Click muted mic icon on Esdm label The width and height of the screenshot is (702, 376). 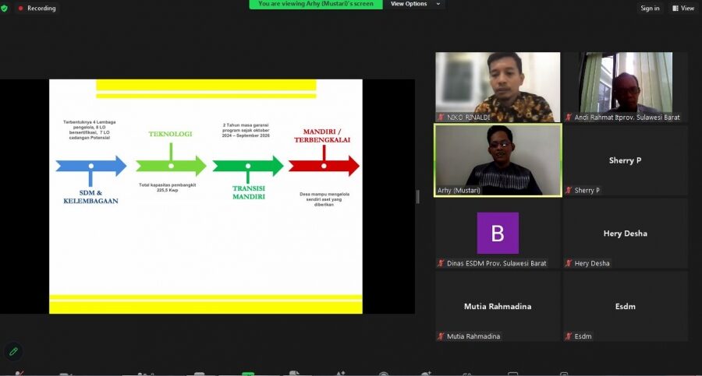point(568,336)
